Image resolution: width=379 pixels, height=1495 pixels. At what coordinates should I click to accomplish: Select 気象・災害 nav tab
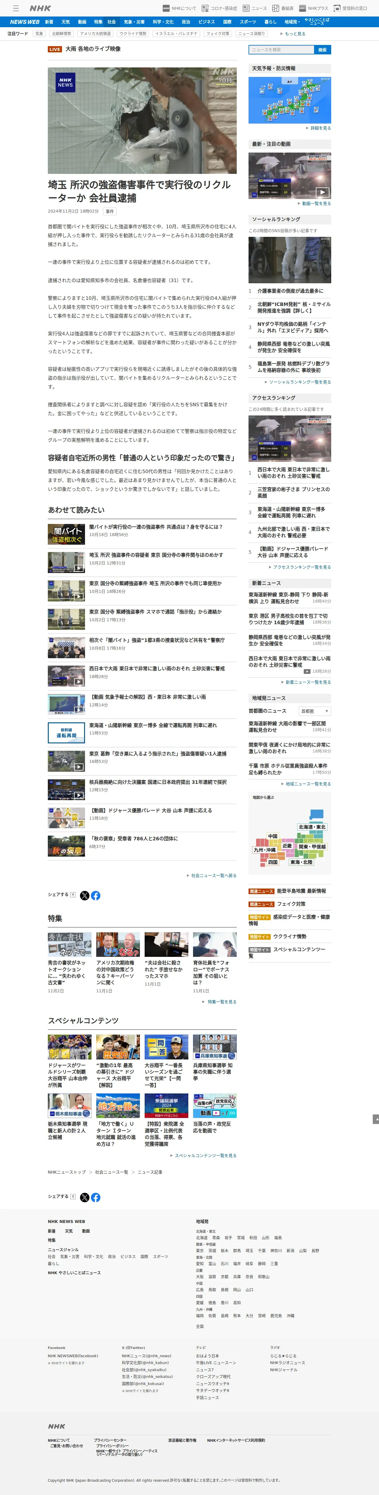(134, 22)
